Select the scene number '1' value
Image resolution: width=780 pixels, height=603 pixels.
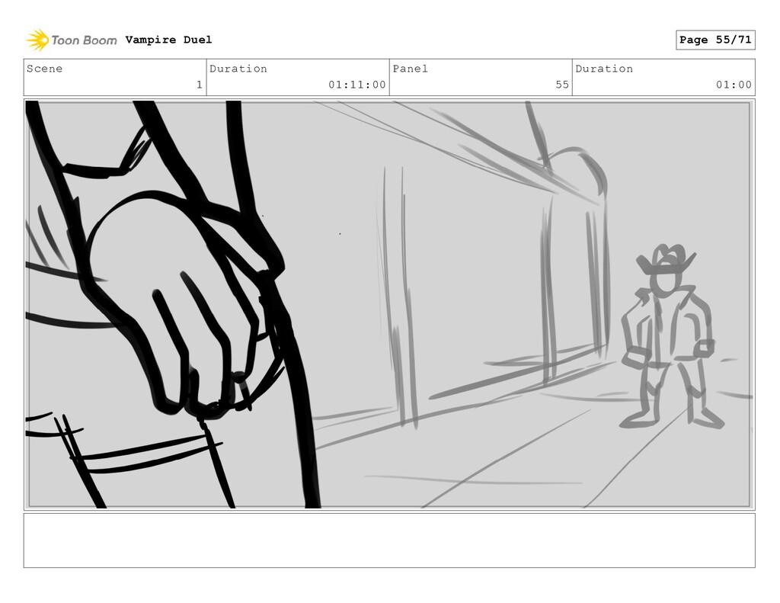click(200, 85)
